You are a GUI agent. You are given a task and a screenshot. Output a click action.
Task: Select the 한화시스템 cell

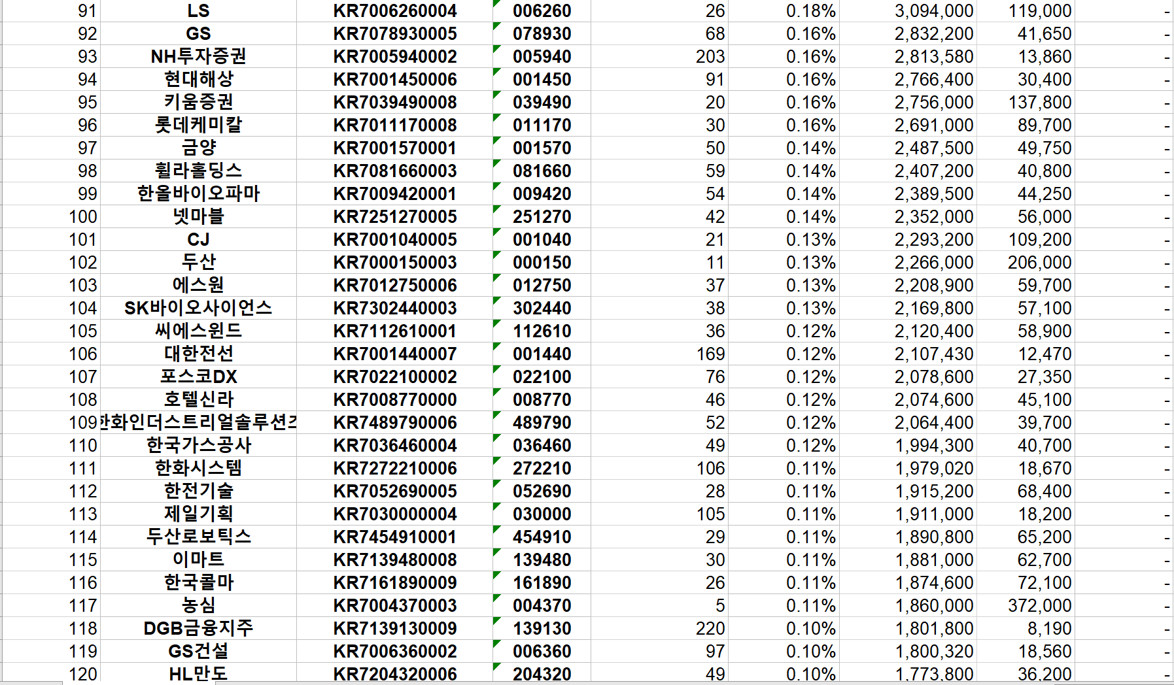(198, 469)
